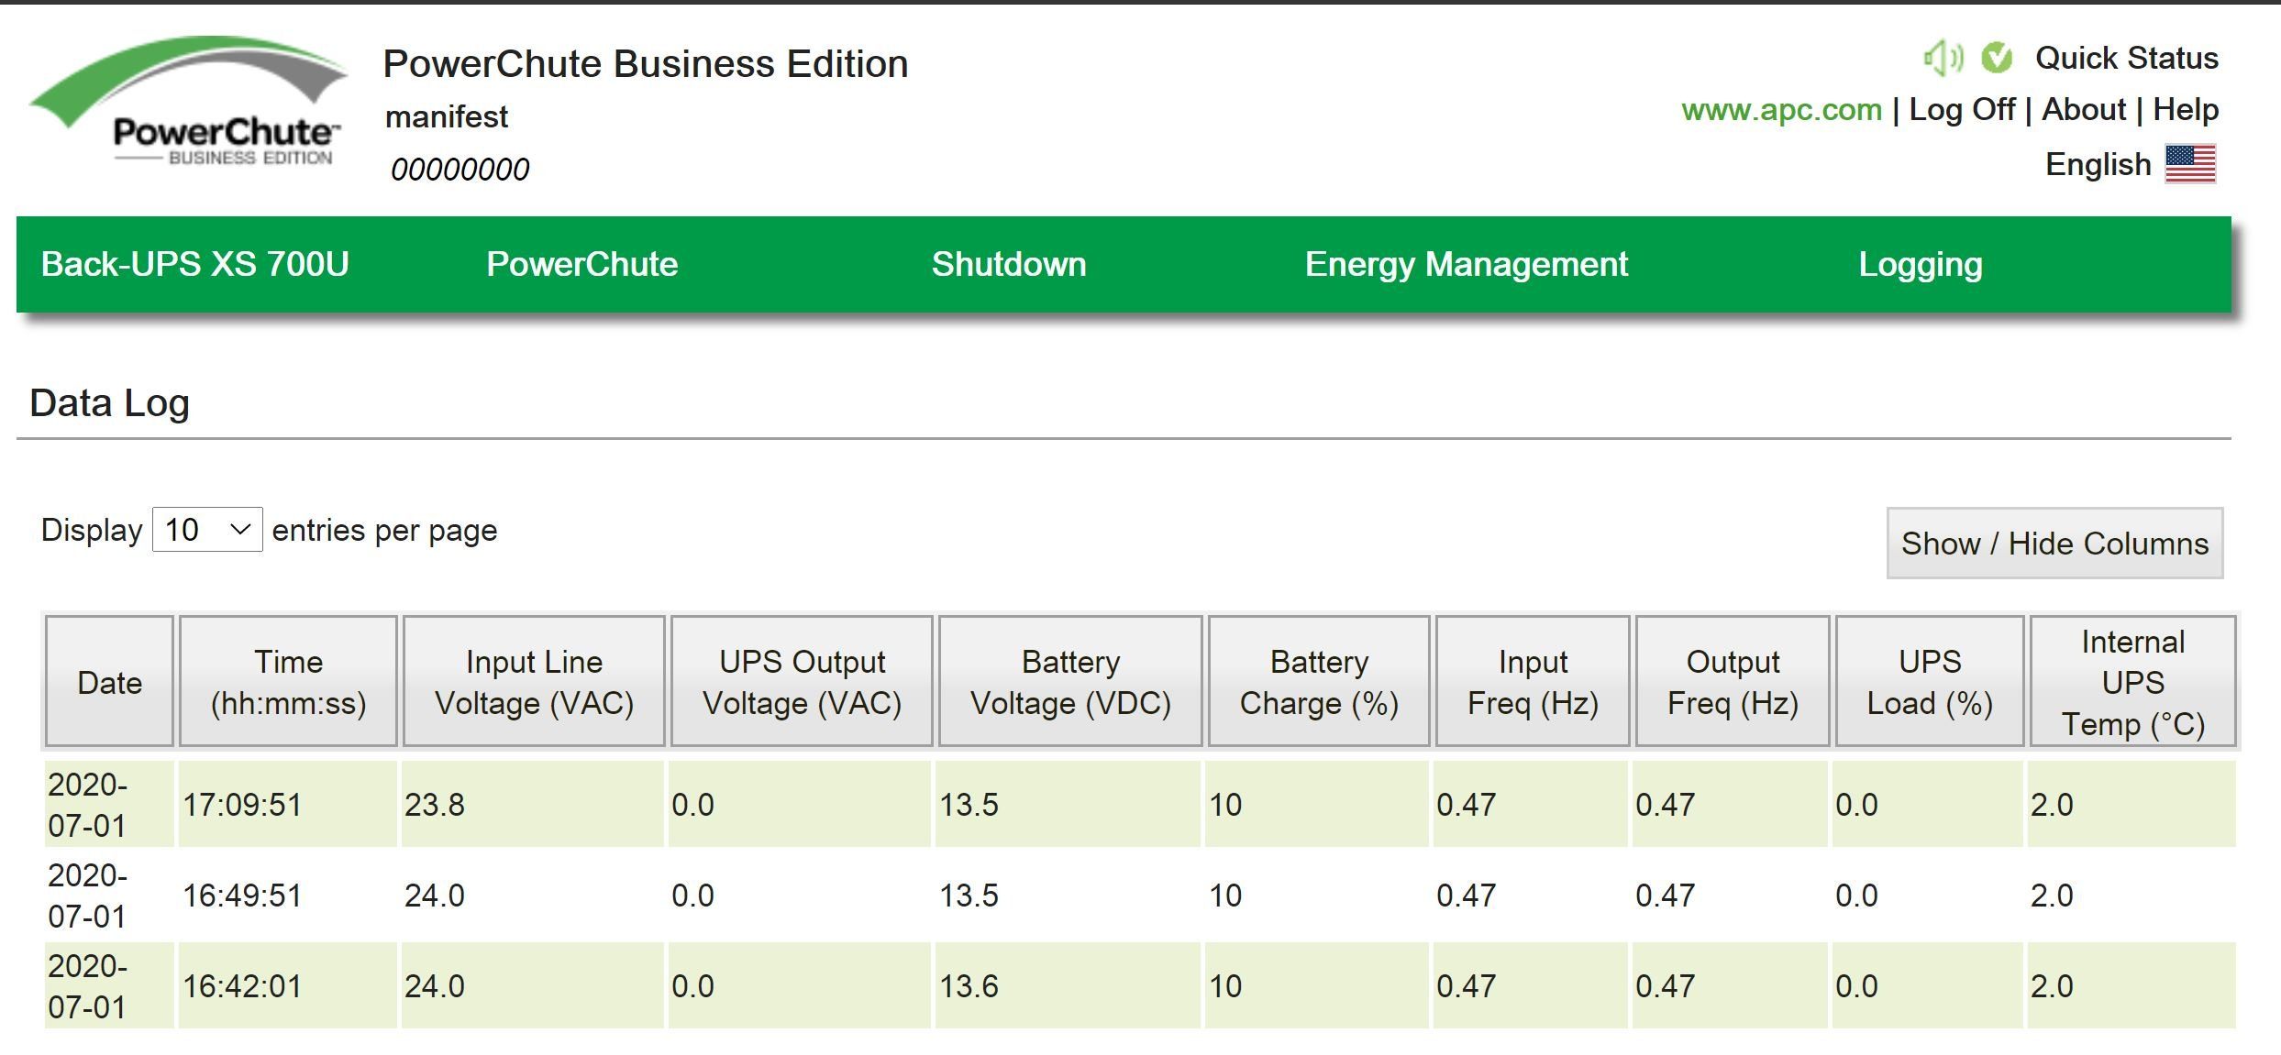Click the Log Off link
The image size is (2281, 1055).
pos(1962,110)
